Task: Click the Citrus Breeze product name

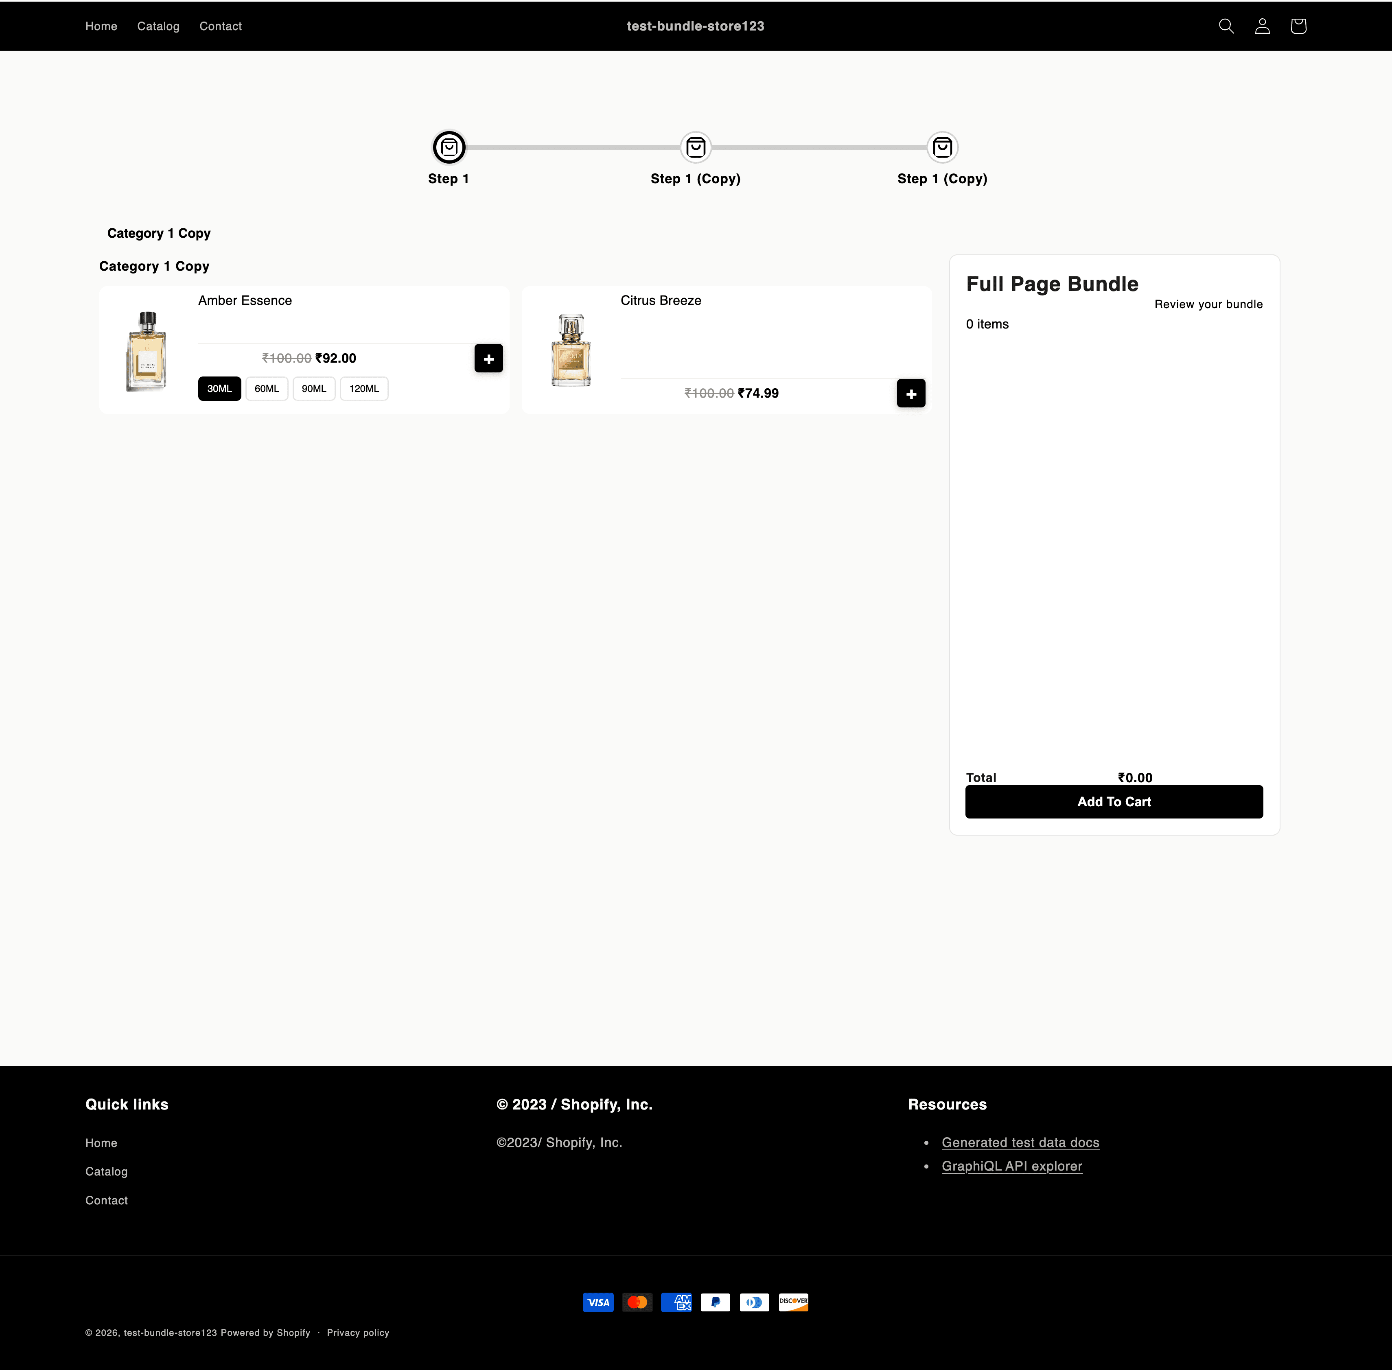Action: 661,301
